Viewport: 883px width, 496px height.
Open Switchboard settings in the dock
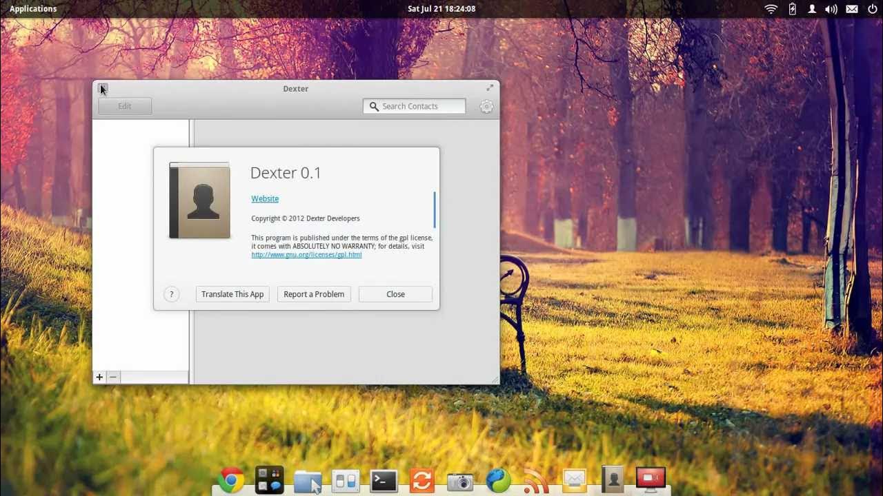(x=346, y=481)
